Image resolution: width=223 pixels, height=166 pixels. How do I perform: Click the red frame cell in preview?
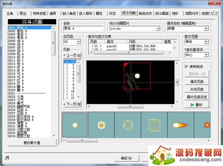pyautogui.click(x=137, y=76)
